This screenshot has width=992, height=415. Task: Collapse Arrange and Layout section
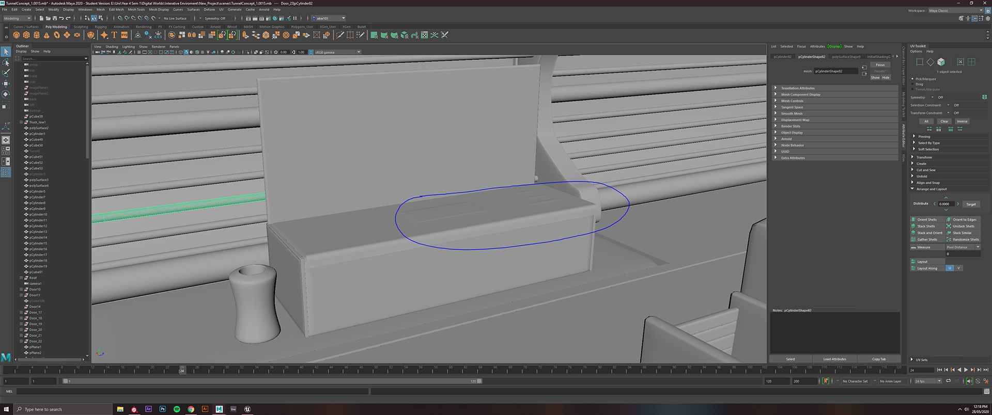[x=949, y=189]
